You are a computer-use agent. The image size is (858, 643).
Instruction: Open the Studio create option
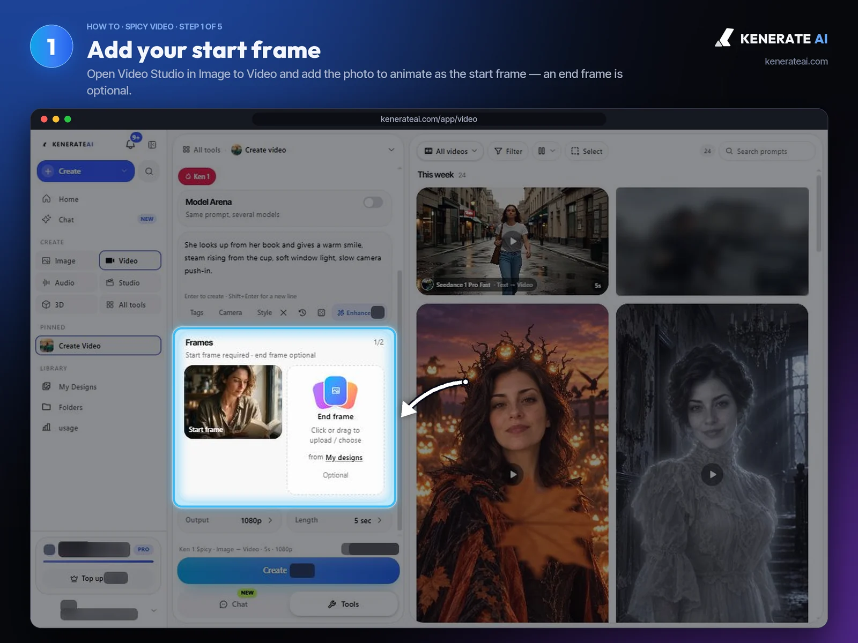(130, 282)
